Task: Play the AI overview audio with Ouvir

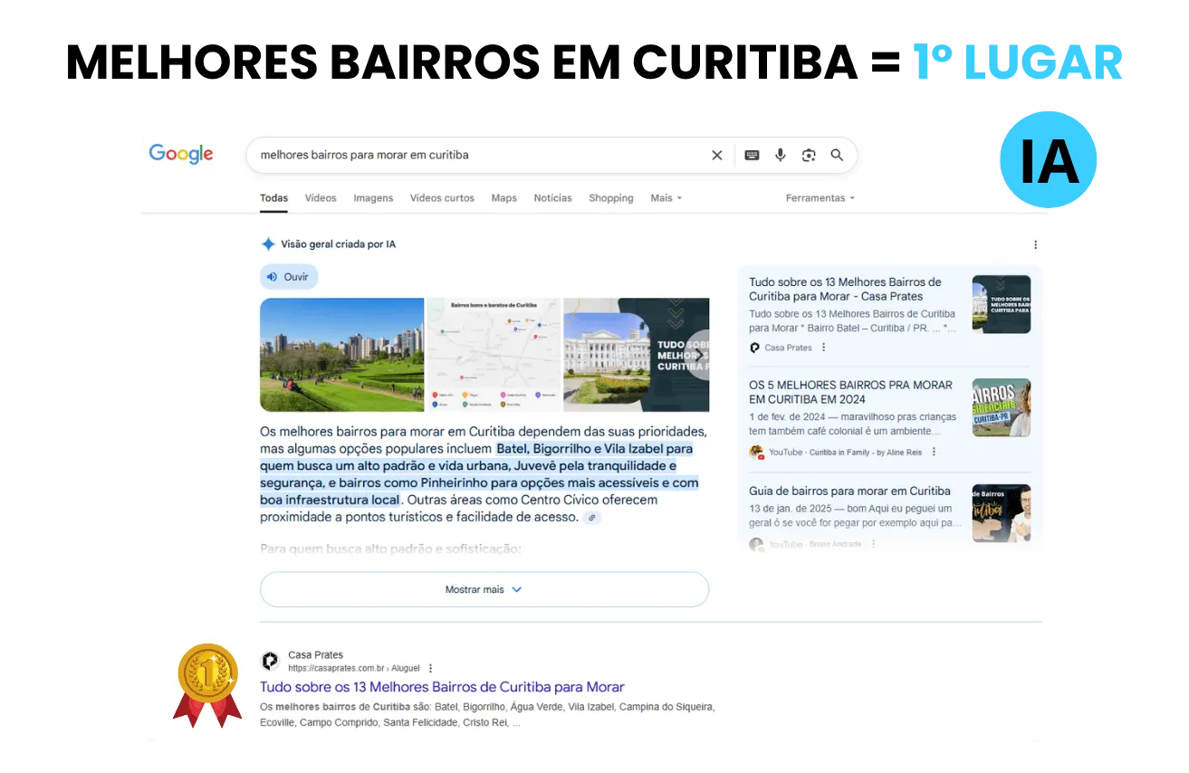Action: [289, 277]
